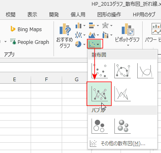The width and height of the screenshot is (161, 153).
Task: Select scatter with straight lines and markers
Action: [99, 94]
